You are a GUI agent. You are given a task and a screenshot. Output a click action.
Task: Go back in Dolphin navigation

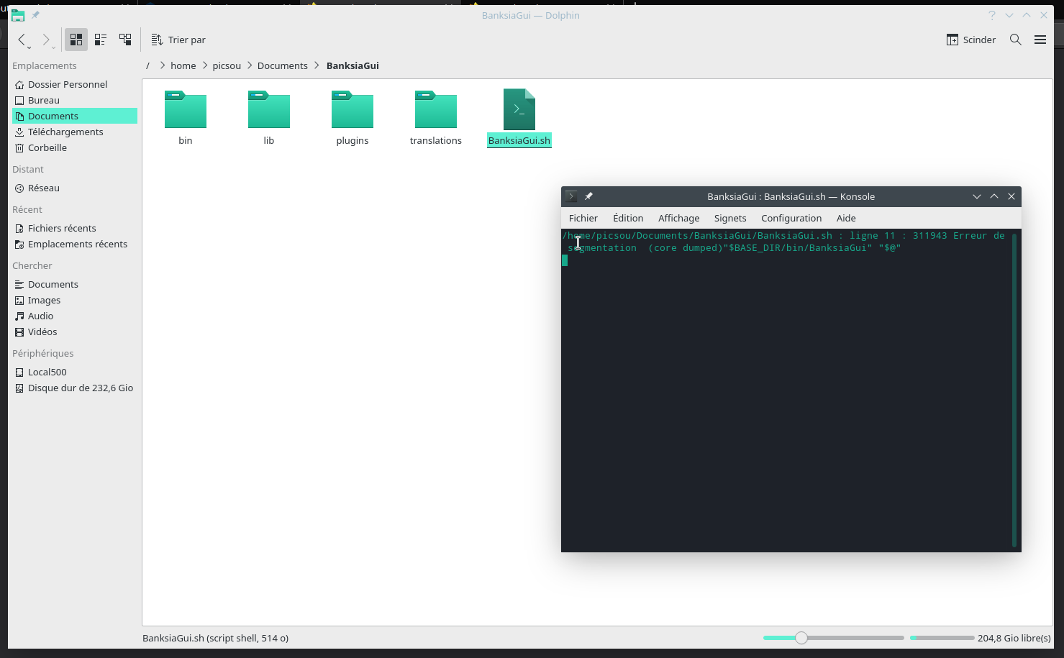[23, 40]
